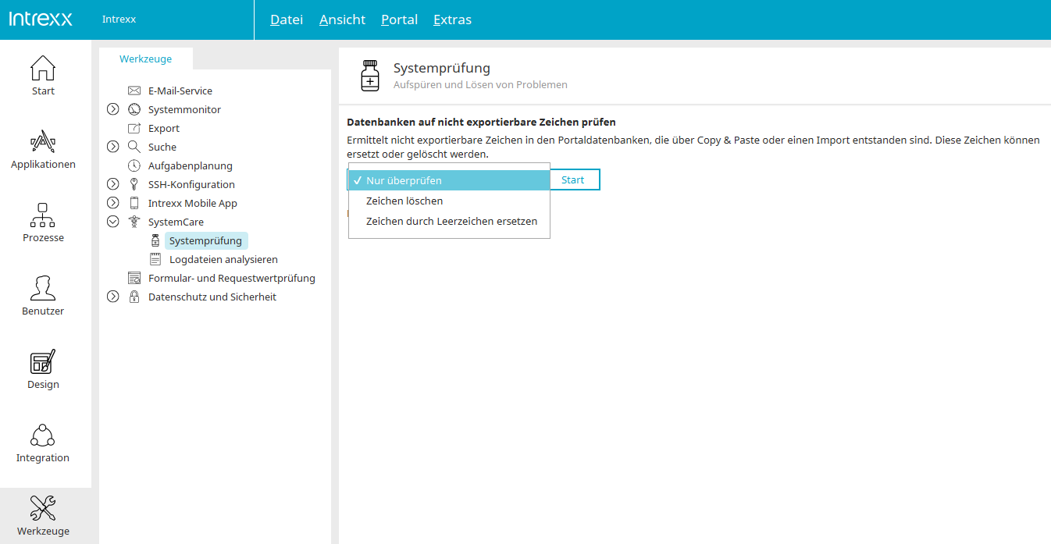Select 'Zeichen durch Leerzeichen ersetzen' option
This screenshot has height=544, width=1051.
pyautogui.click(x=451, y=221)
